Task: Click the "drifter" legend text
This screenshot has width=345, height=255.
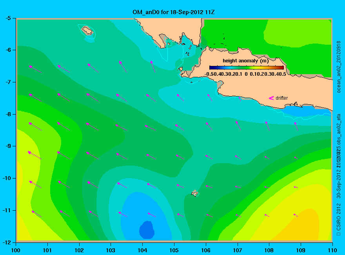Action: coord(281,98)
